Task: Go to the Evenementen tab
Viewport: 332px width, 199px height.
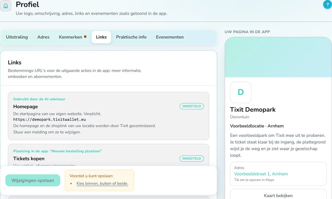Action: pyautogui.click(x=170, y=37)
